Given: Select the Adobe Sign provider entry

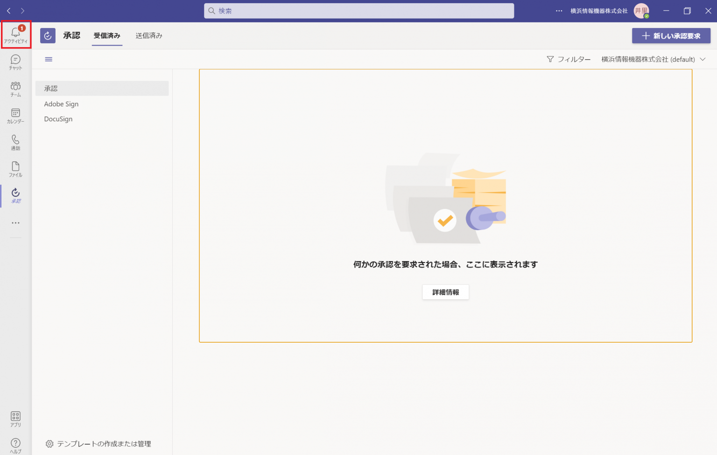Looking at the screenshot, I should click(x=61, y=103).
